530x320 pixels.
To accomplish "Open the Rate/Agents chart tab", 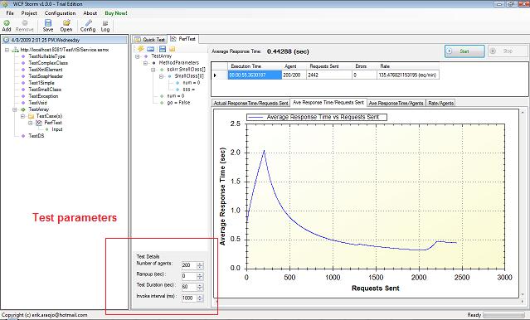I will [x=440, y=103].
